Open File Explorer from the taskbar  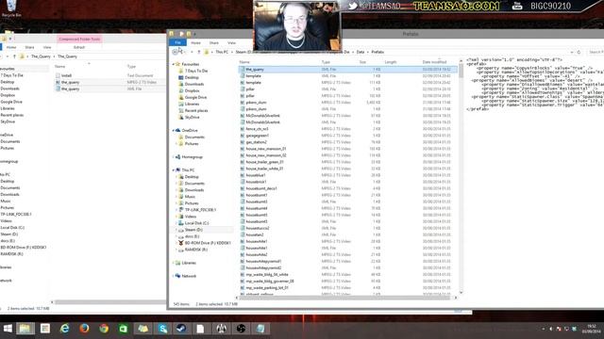coord(25,329)
